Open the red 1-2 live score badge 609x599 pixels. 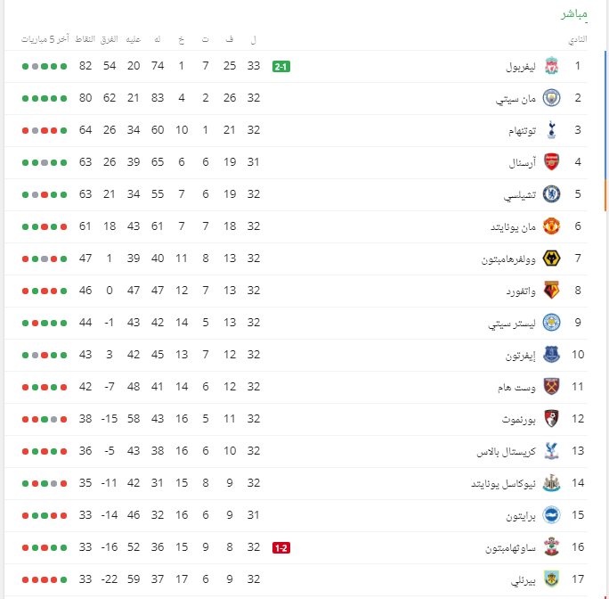click(x=281, y=548)
